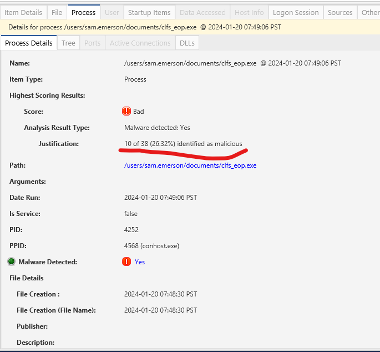This screenshot has width=380, height=352.
Task: Show the process Tree sub-tab
Action: click(x=68, y=43)
